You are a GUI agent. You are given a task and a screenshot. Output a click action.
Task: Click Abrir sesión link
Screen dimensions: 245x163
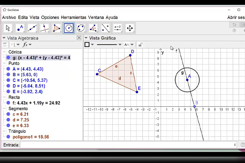pos(236,17)
